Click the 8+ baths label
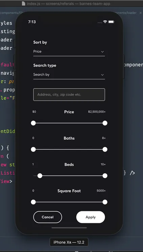This screenshot has width=143, height=252. point(104,138)
